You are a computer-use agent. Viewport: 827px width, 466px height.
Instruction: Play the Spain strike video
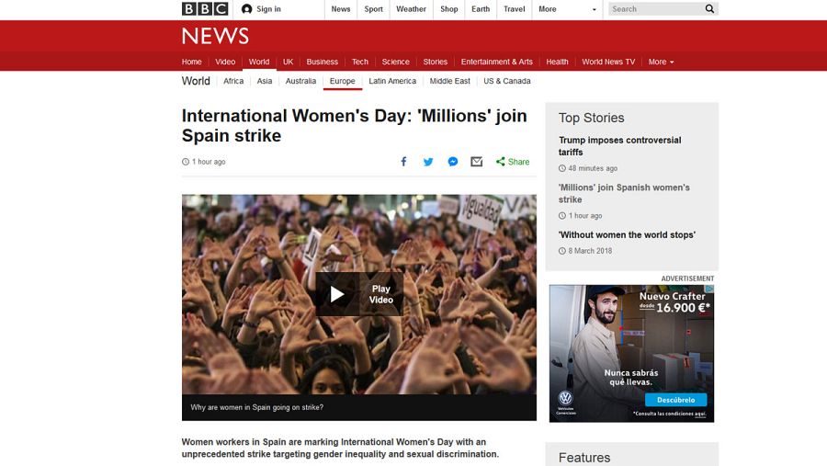pyautogui.click(x=359, y=294)
